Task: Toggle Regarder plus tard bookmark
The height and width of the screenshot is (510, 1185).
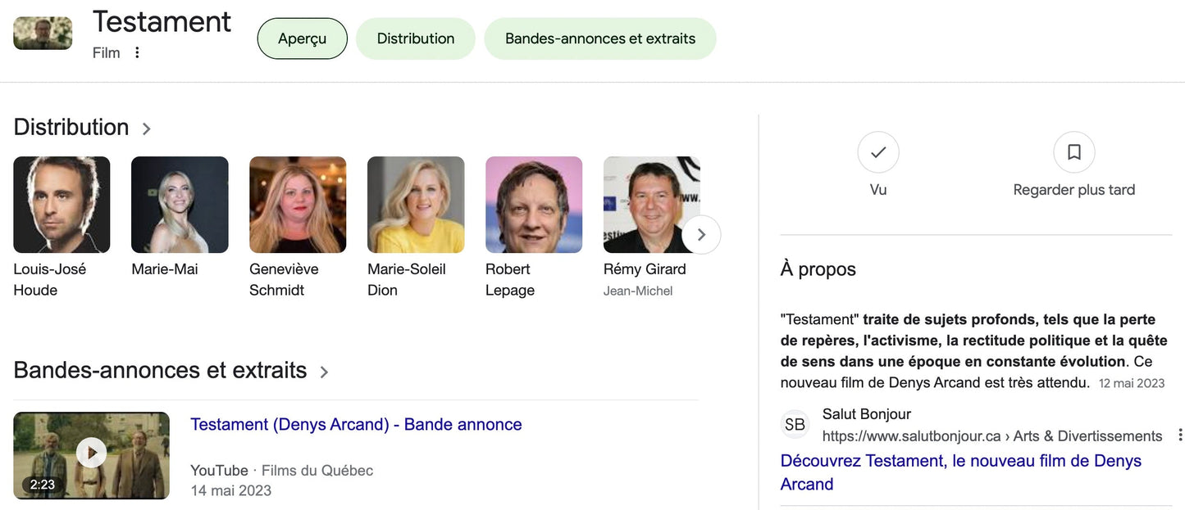Action: point(1073,153)
